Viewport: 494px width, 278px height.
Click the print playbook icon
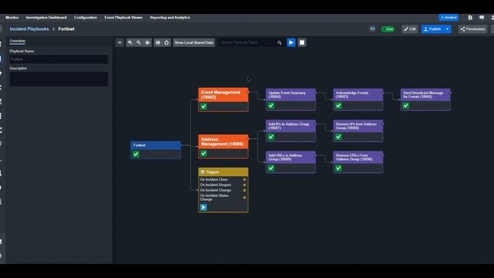[x=157, y=42]
